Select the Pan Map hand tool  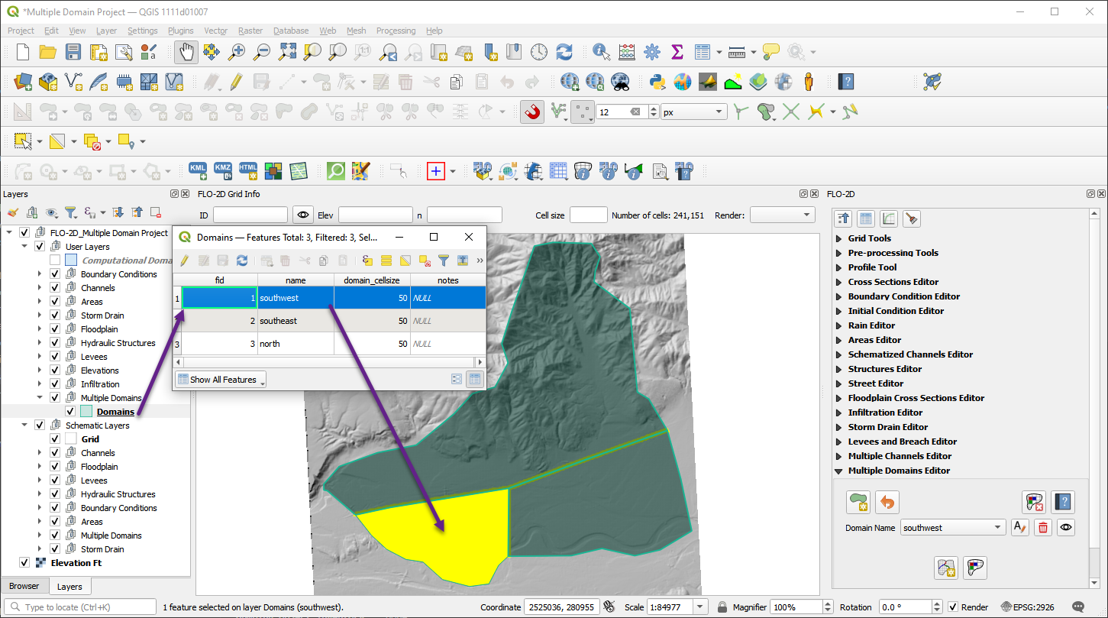click(x=187, y=52)
